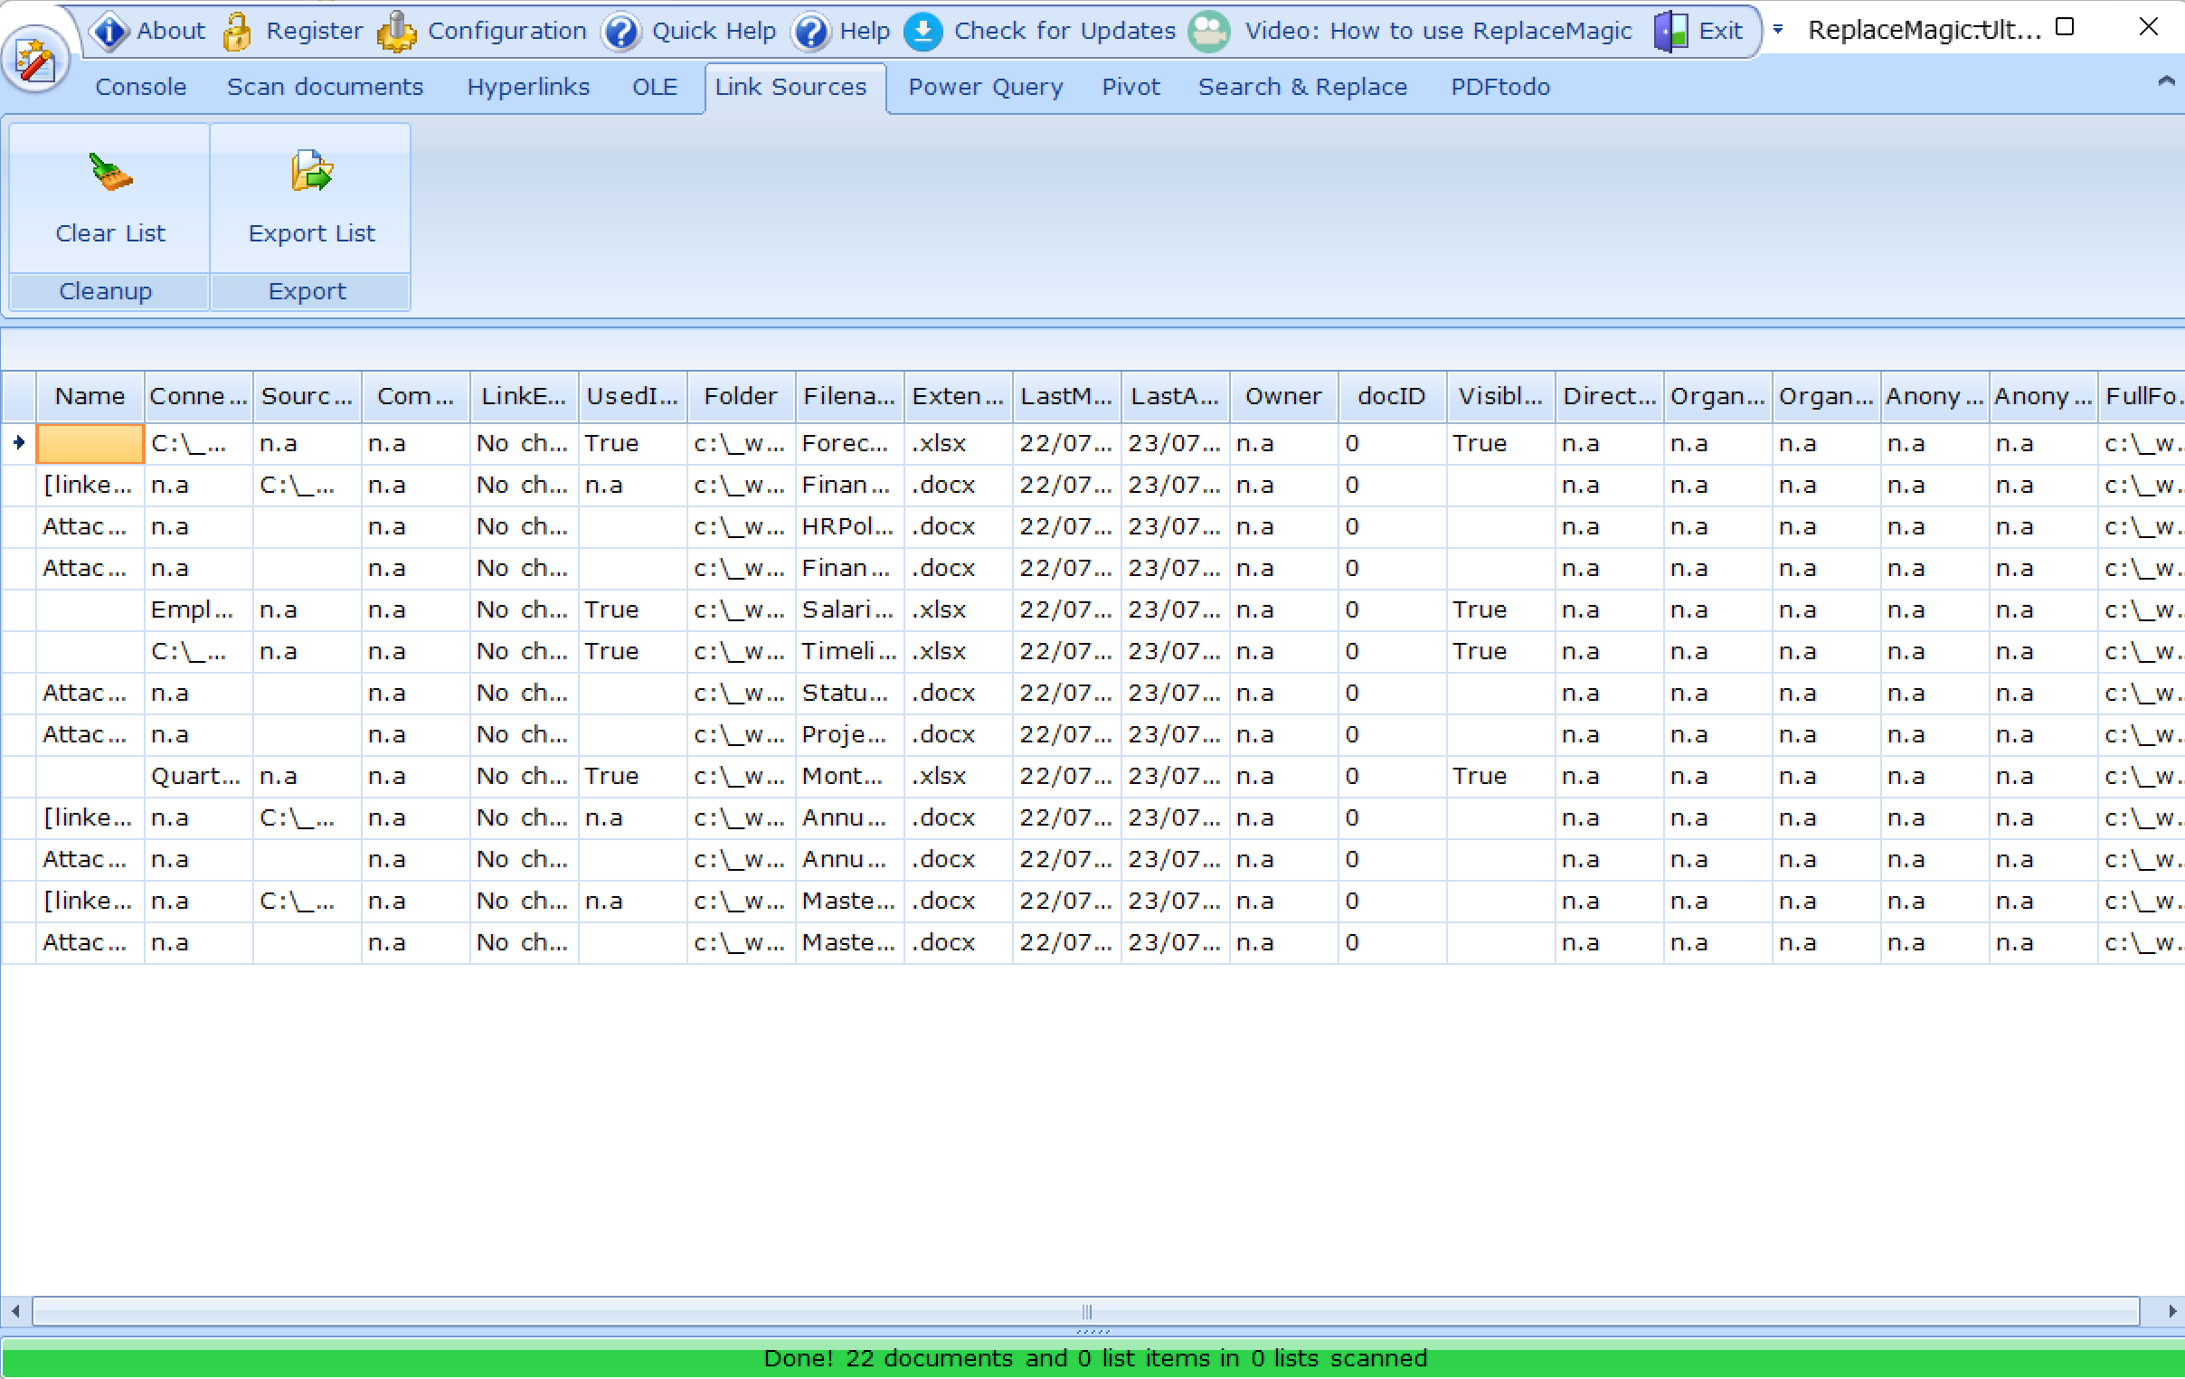Click the Quick Help label
Viewport: 2185px width, 1379px height.
click(714, 31)
